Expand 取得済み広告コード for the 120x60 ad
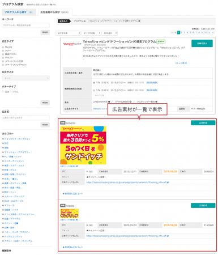This screenshot has width=218, height=255. click(x=72, y=247)
